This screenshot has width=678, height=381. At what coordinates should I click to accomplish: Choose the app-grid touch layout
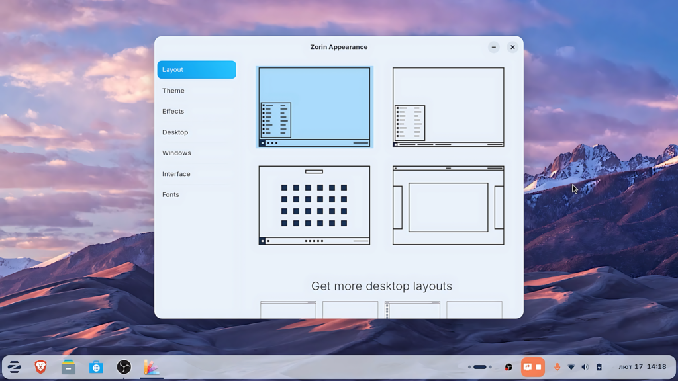coord(315,205)
